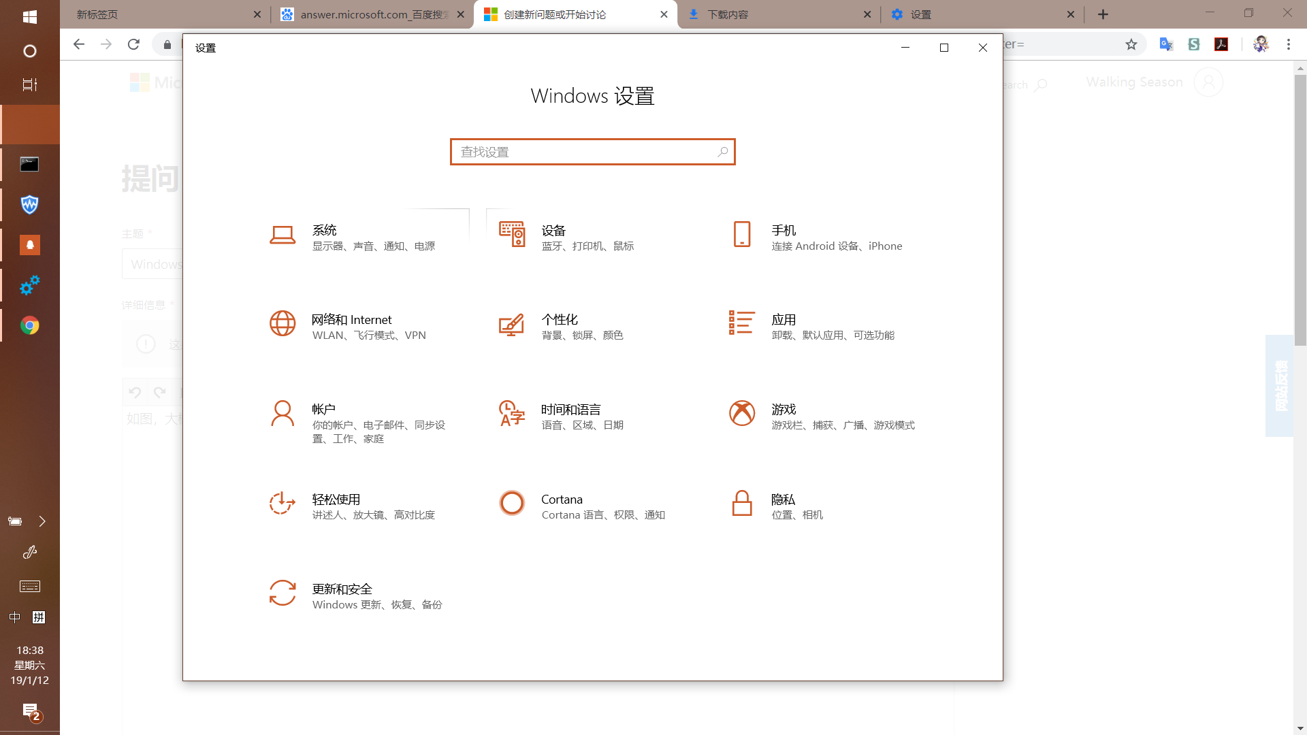1307x735 pixels.
Task: Open Task View on the taskbar
Action: (30, 85)
